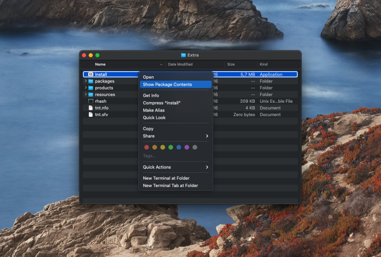Select the tnt.nfo document icon
This screenshot has width=381, height=257.
[91, 108]
